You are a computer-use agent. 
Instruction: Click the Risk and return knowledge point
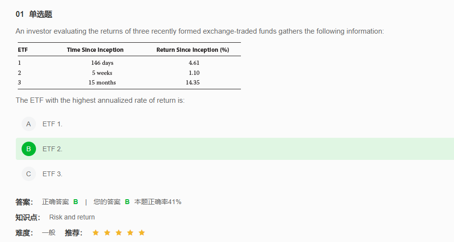tap(72, 218)
